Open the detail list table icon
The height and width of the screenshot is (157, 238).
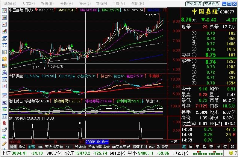tap(4, 45)
